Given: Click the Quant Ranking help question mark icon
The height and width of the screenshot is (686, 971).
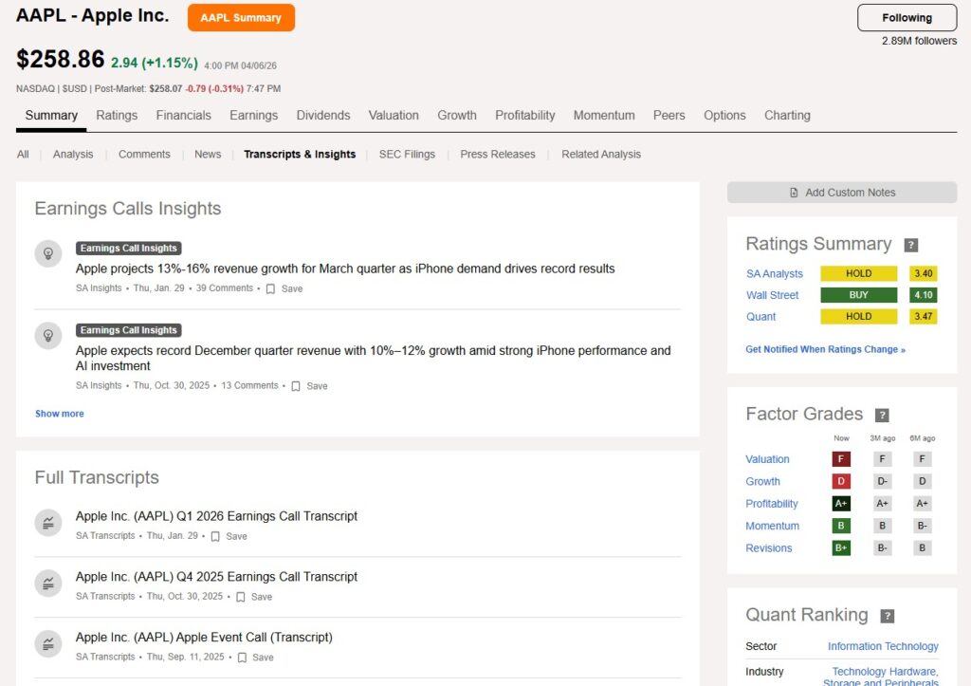Looking at the screenshot, I should pyautogui.click(x=888, y=616).
